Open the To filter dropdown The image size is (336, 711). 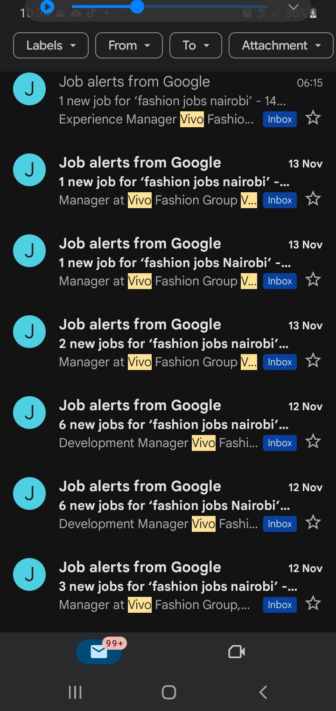pos(196,45)
